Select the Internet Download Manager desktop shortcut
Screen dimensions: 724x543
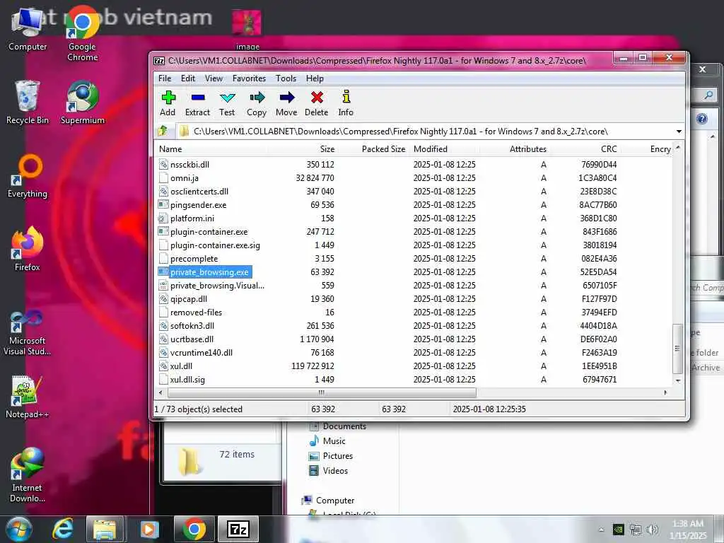tap(28, 475)
